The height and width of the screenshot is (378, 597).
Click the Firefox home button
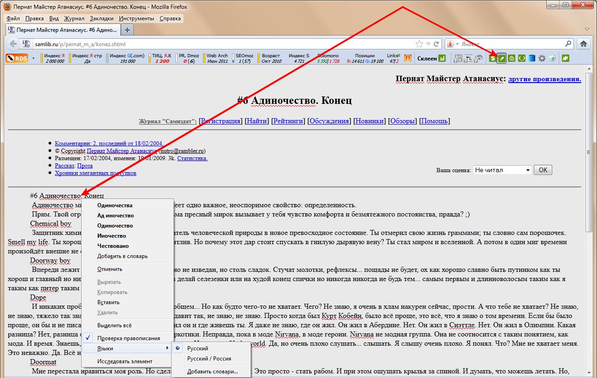point(584,44)
